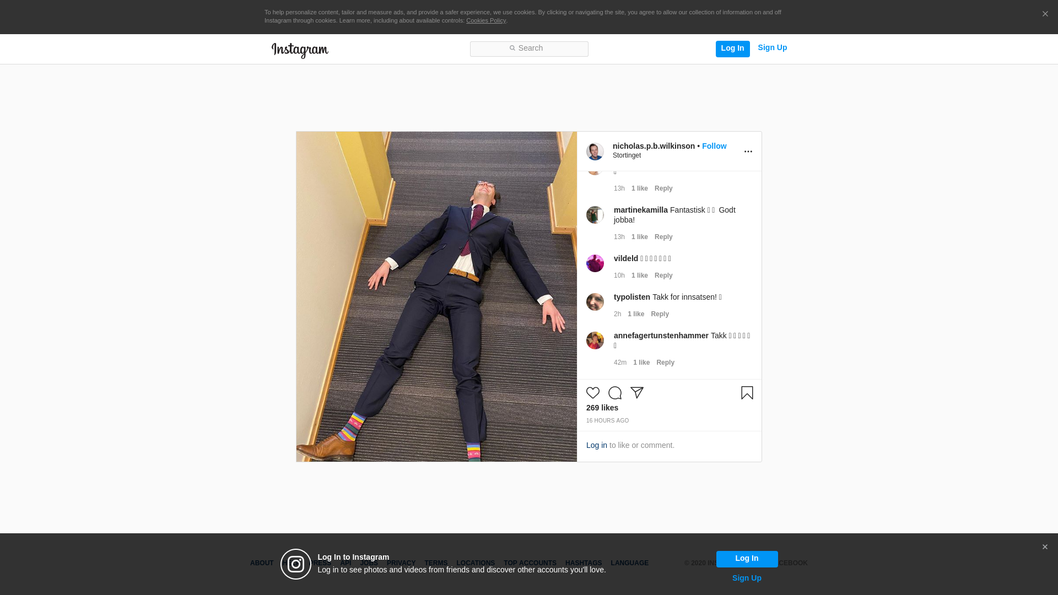
Task: Open the Sign Up link in the header
Action: pyautogui.click(x=772, y=48)
